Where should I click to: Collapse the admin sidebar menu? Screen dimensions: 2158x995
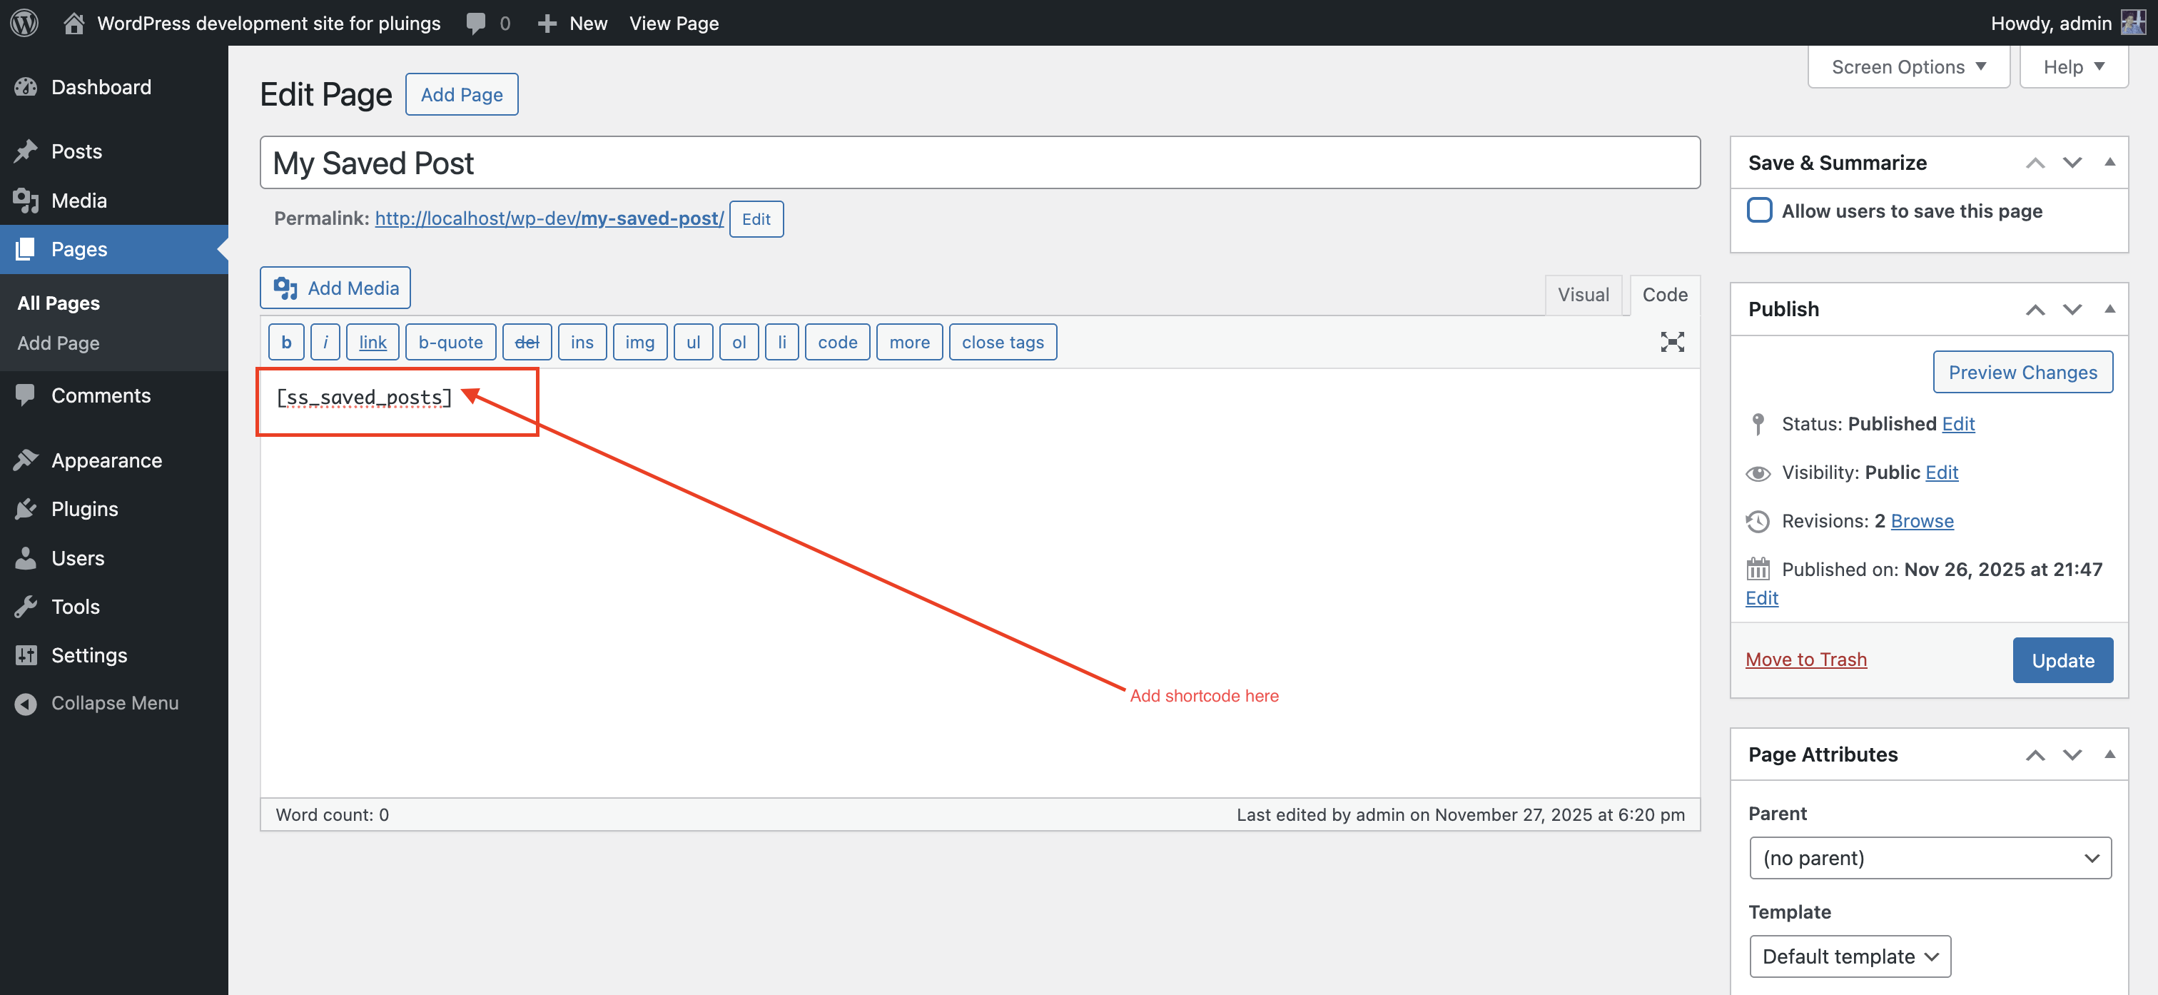click(x=115, y=702)
